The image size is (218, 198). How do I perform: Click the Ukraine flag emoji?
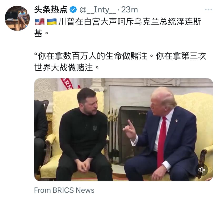[52, 22]
